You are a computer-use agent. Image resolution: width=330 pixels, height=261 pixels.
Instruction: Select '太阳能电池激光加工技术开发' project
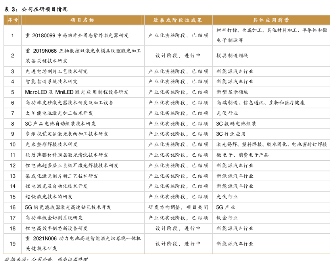click(x=59, y=113)
